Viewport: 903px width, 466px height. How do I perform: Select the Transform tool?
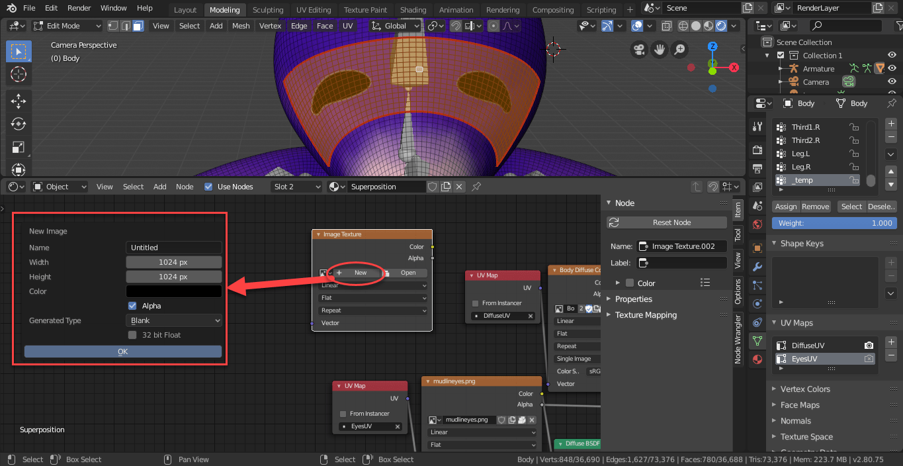tap(19, 169)
